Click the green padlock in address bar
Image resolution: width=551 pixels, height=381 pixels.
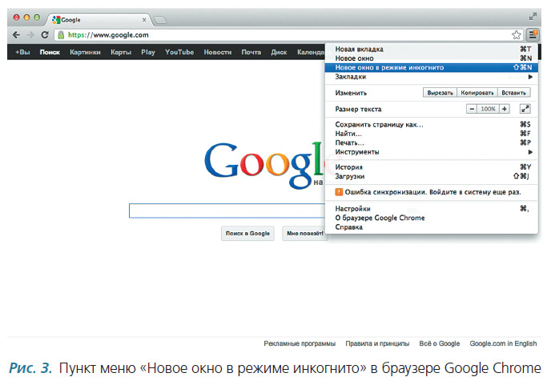point(61,34)
